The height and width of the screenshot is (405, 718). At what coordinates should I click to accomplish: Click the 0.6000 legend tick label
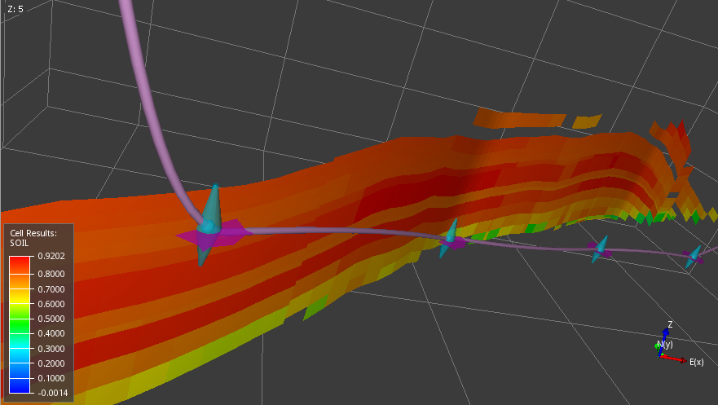coord(51,304)
